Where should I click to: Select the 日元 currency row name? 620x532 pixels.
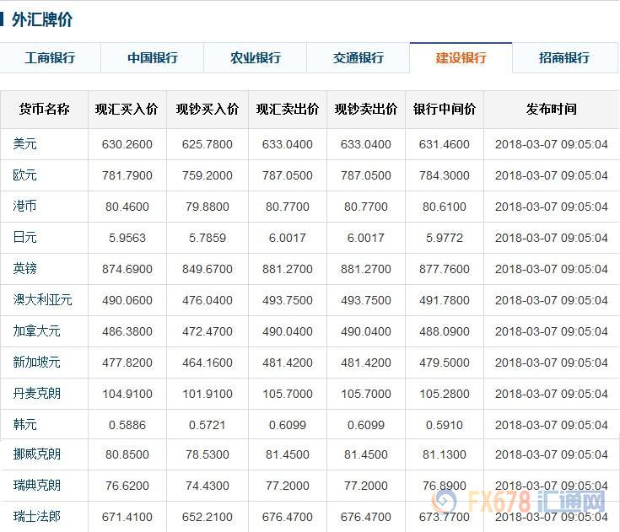(x=25, y=238)
